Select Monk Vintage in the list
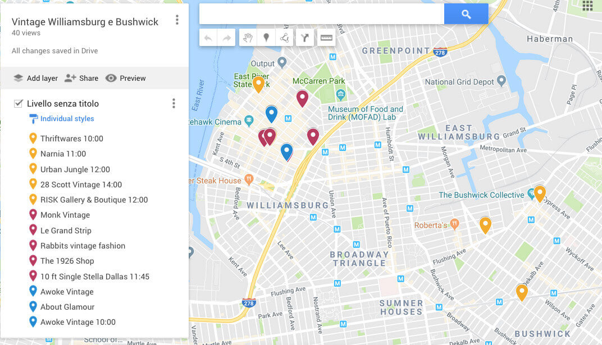Screen dimensions: 602x345 click(x=65, y=215)
